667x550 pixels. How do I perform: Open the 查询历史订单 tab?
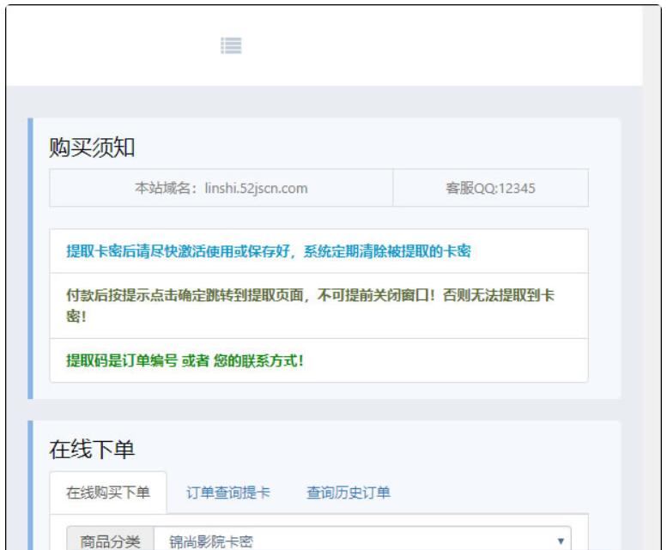tap(349, 493)
